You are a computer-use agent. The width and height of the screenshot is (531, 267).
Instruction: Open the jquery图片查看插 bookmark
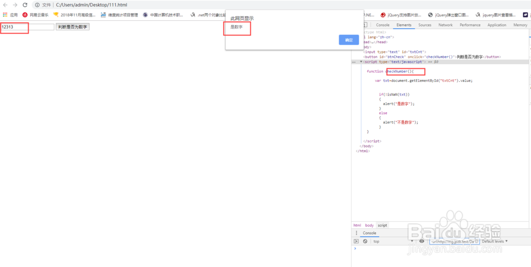click(496, 15)
